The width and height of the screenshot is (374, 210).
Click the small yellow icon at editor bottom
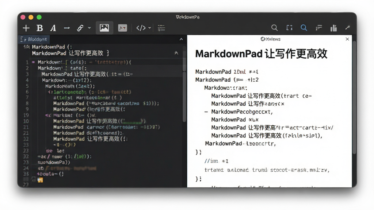40,180
